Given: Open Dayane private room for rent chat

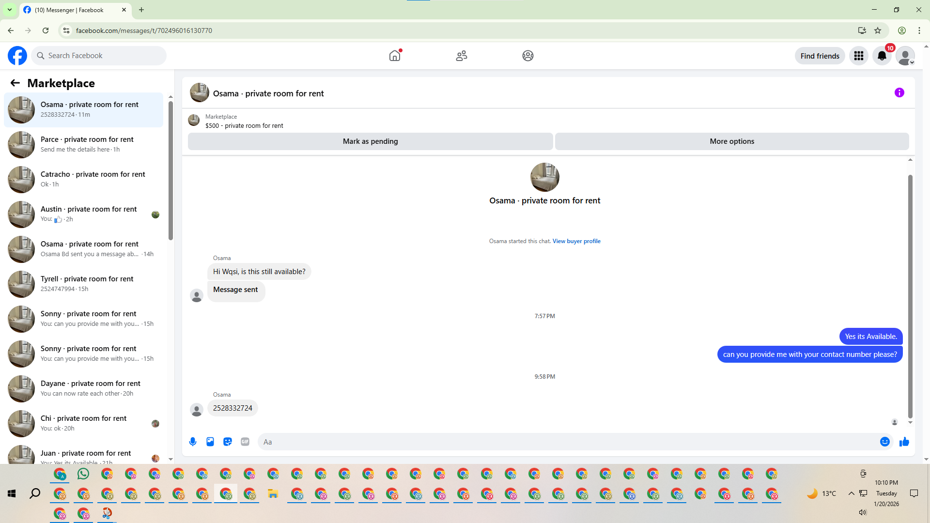Looking at the screenshot, I should click(x=84, y=389).
